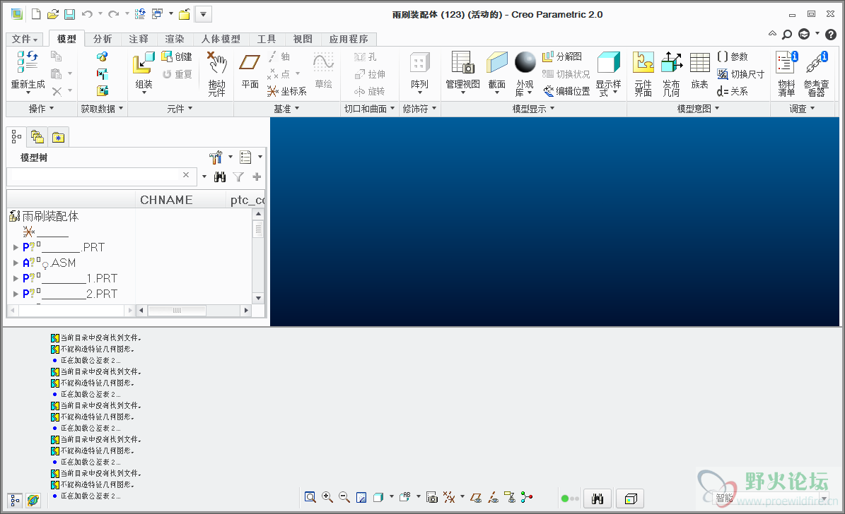The height and width of the screenshot is (514, 845).
Task: Toggle 切换状况 status
Action: pyautogui.click(x=566, y=74)
